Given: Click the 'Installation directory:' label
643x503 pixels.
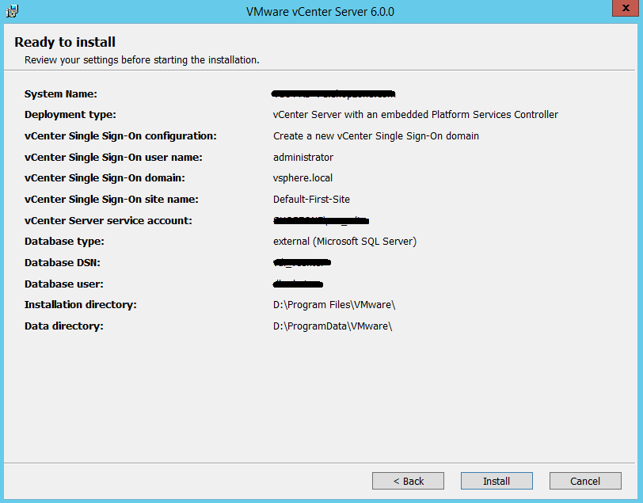Looking at the screenshot, I should pyautogui.click(x=81, y=305).
